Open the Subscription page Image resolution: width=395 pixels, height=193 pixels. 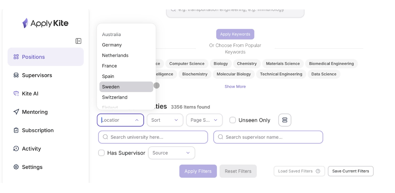37,130
